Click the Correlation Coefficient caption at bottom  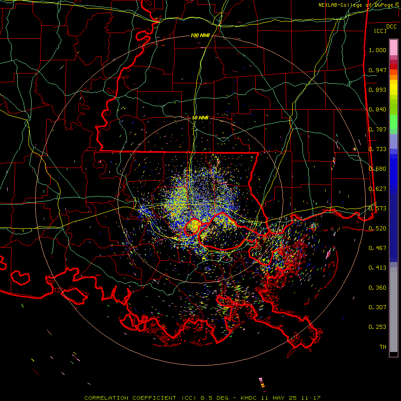(202, 398)
